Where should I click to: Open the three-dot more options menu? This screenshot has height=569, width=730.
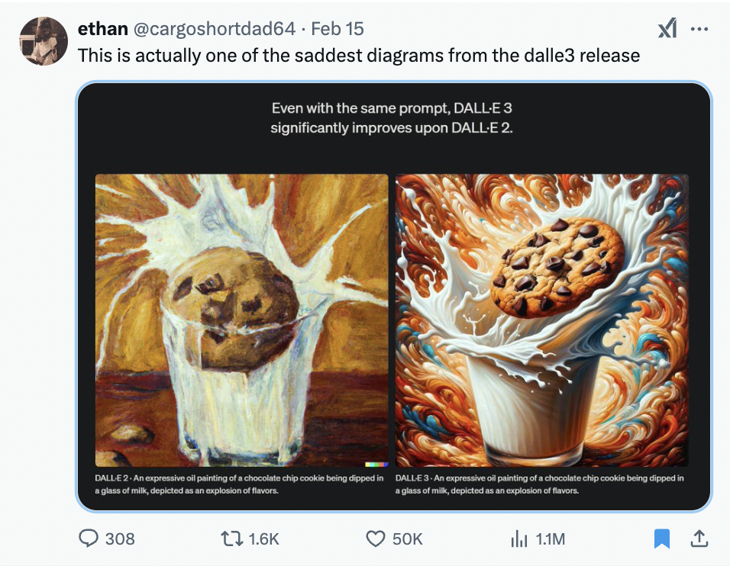coord(699,29)
